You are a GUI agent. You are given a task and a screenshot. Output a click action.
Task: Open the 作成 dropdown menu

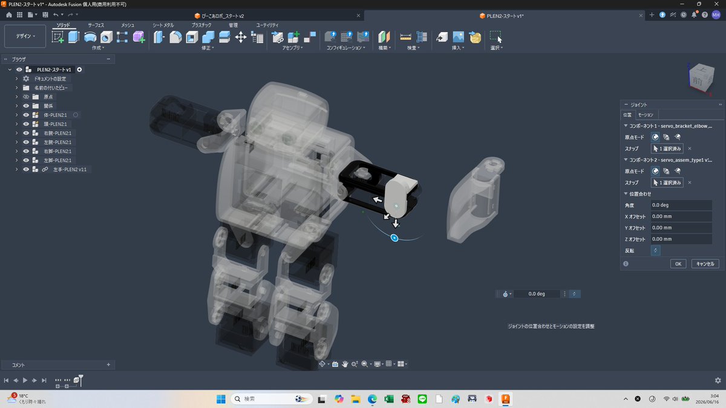98,48
